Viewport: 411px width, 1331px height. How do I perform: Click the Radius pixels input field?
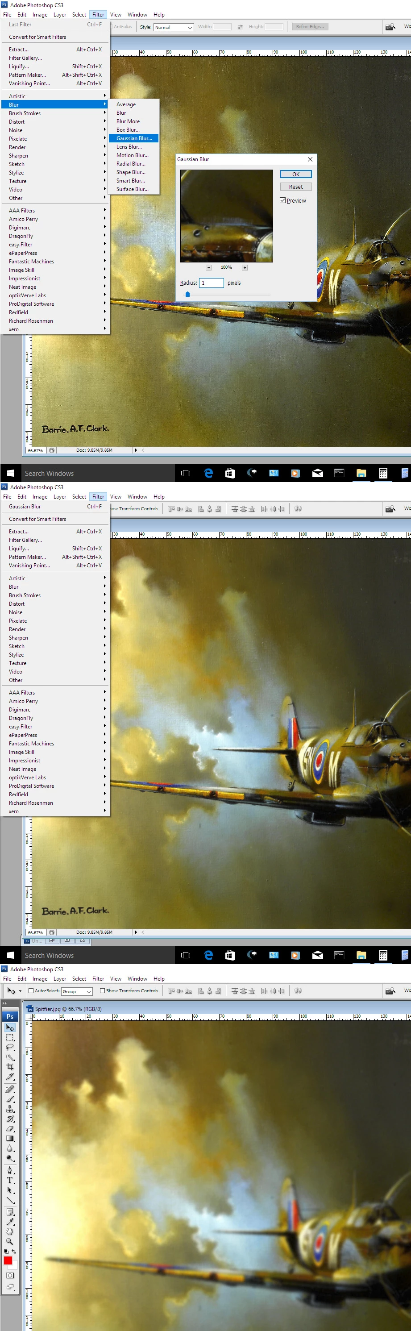(x=212, y=283)
